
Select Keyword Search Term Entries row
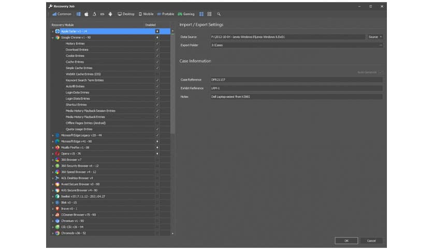(x=110, y=80)
